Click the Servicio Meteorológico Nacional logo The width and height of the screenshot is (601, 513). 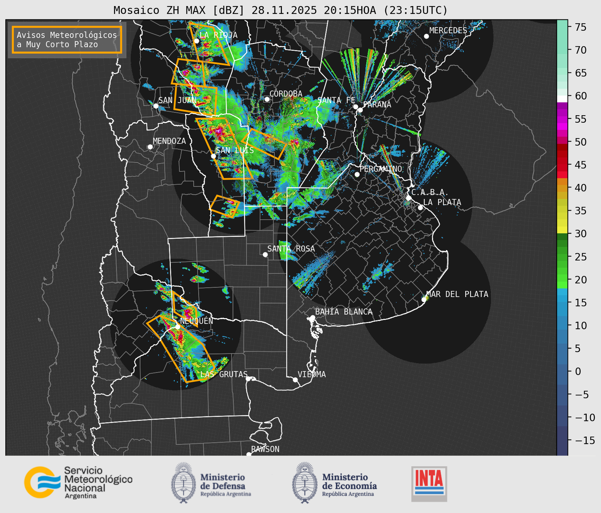click(x=78, y=482)
